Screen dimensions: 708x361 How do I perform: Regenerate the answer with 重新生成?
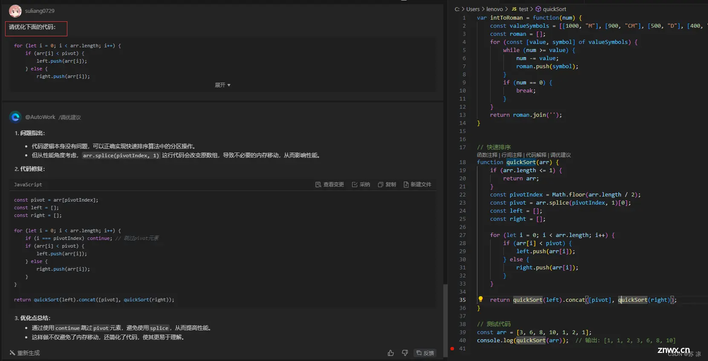25,353
